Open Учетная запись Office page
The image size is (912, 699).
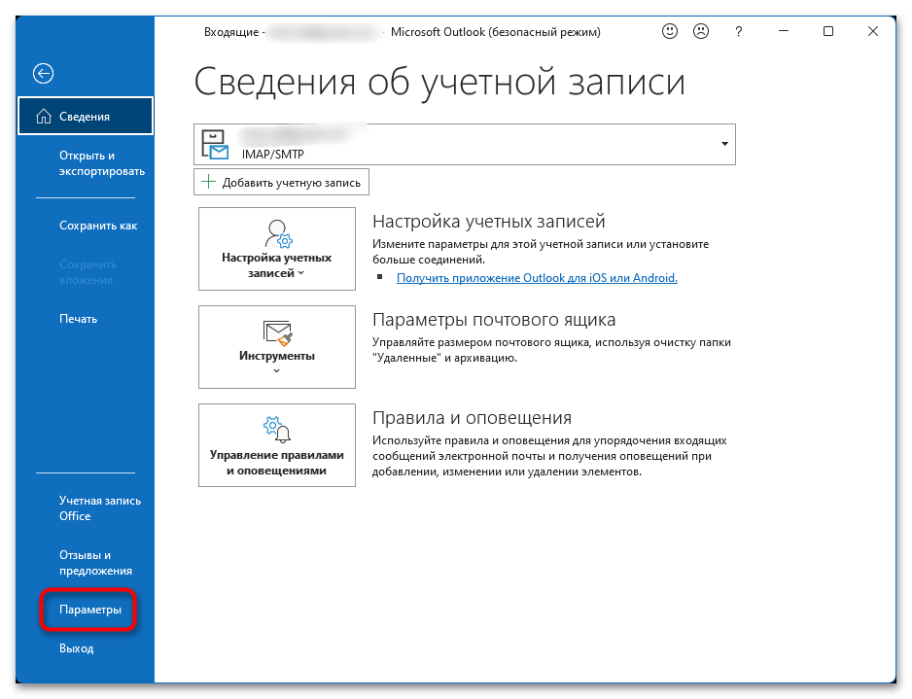[x=100, y=508]
